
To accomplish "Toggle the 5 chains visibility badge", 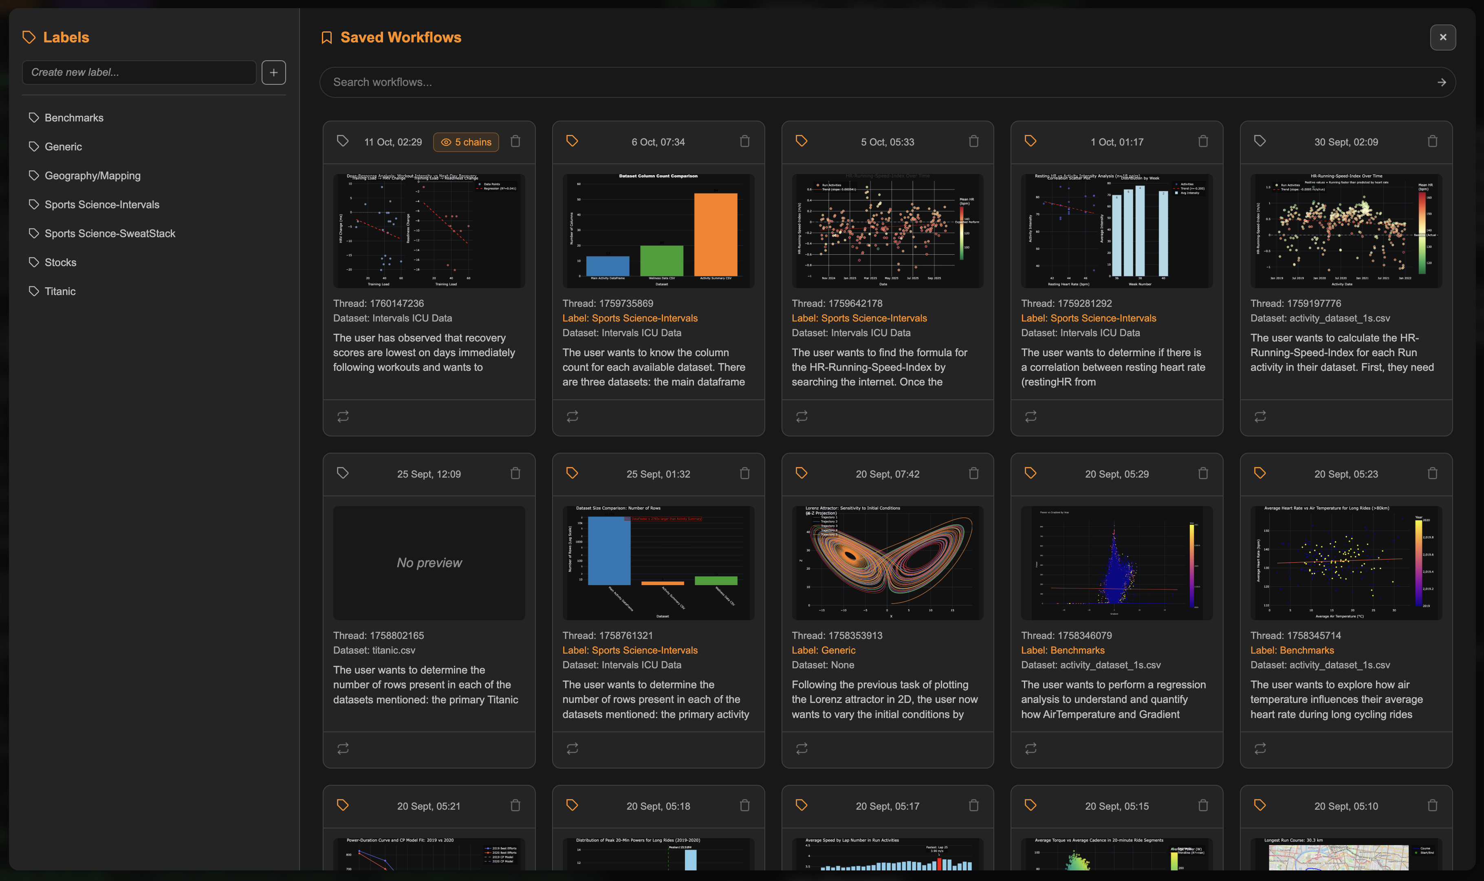I will point(465,142).
